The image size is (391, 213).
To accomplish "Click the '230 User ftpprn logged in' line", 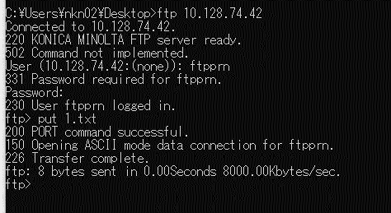I will pyautogui.click(x=90, y=106).
